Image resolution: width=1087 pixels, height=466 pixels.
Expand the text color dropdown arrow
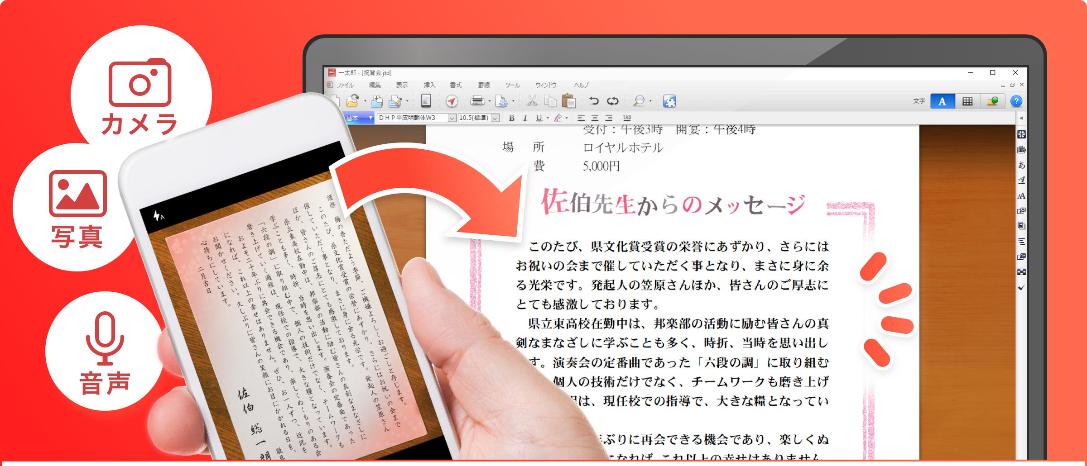[x=567, y=118]
